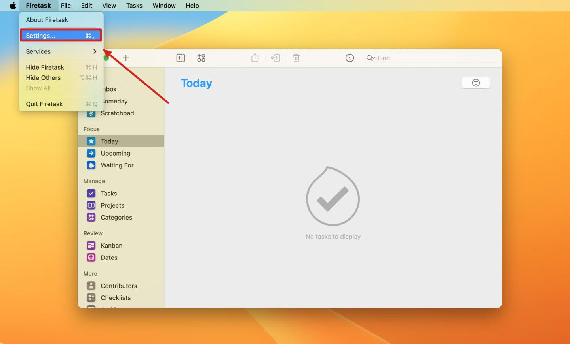Click the Scratchpad sidebar icon
The image size is (570, 344).
(91, 113)
